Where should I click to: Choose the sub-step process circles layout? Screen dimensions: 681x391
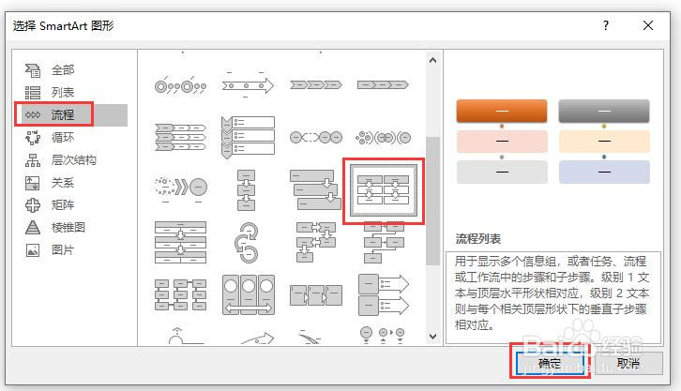click(316, 138)
